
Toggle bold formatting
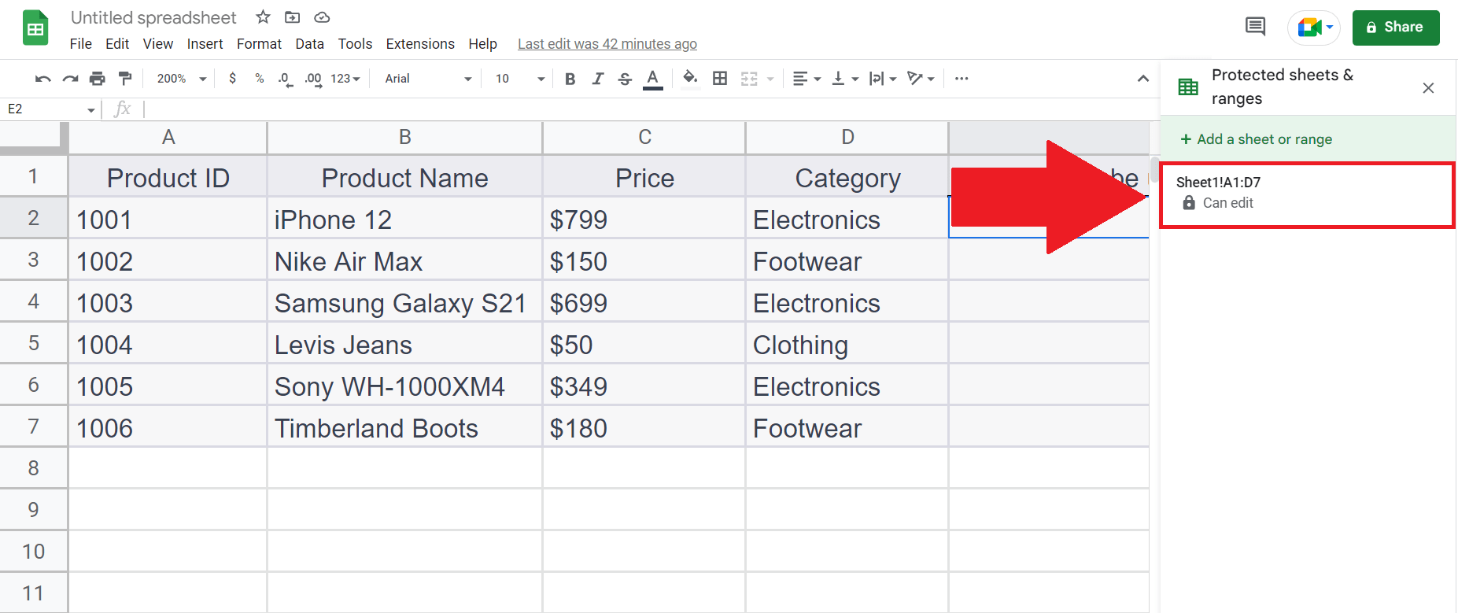[x=570, y=79]
